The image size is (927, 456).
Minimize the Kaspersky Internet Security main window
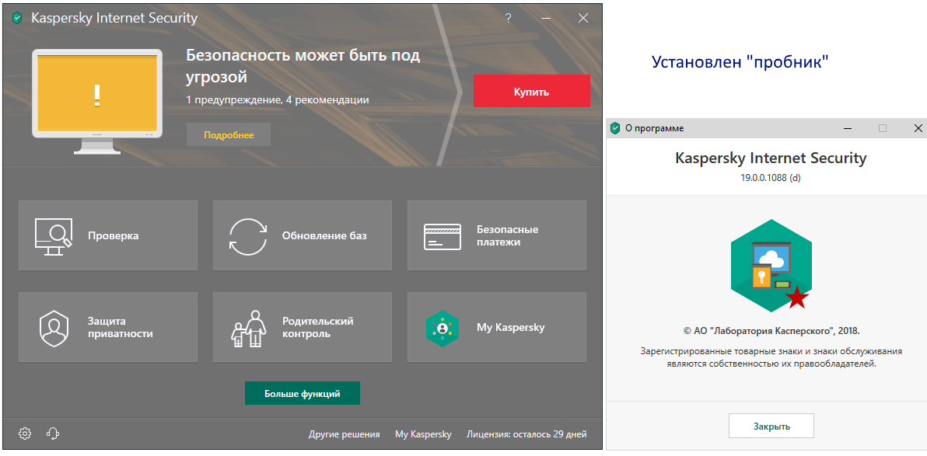click(547, 19)
